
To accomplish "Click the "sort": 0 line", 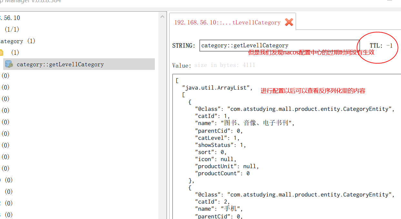I will [x=211, y=152].
